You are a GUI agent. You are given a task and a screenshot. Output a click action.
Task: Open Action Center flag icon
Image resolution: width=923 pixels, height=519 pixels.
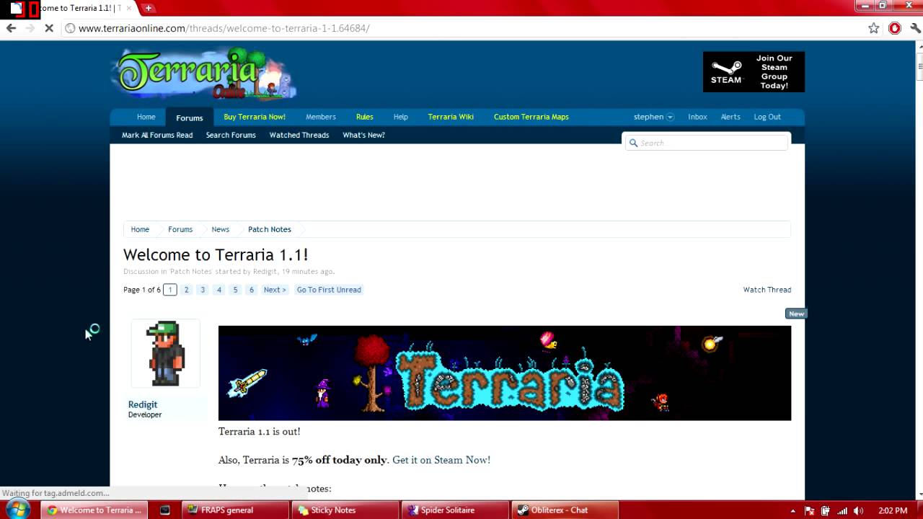click(809, 510)
